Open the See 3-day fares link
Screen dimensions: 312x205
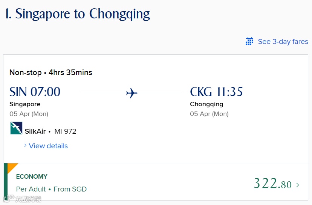click(283, 41)
